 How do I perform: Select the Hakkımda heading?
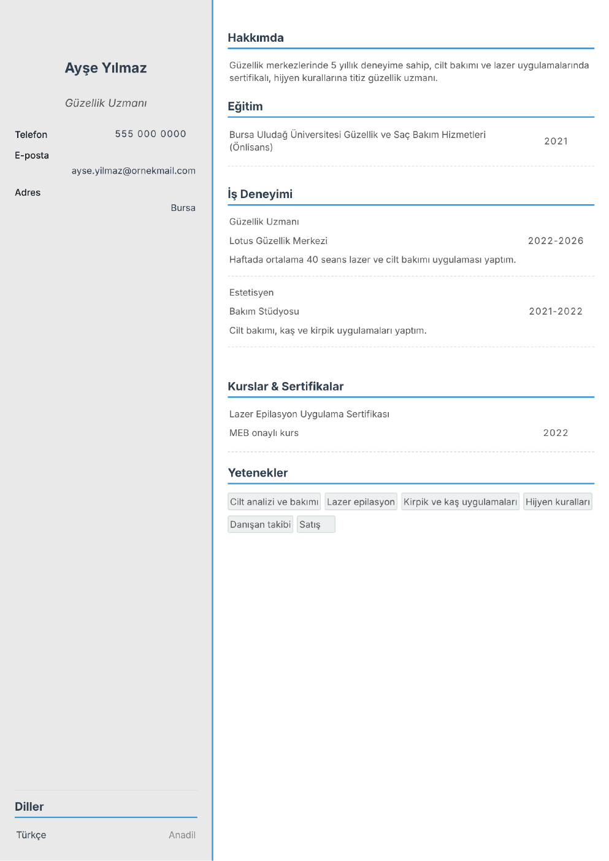[x=256, y=37]
